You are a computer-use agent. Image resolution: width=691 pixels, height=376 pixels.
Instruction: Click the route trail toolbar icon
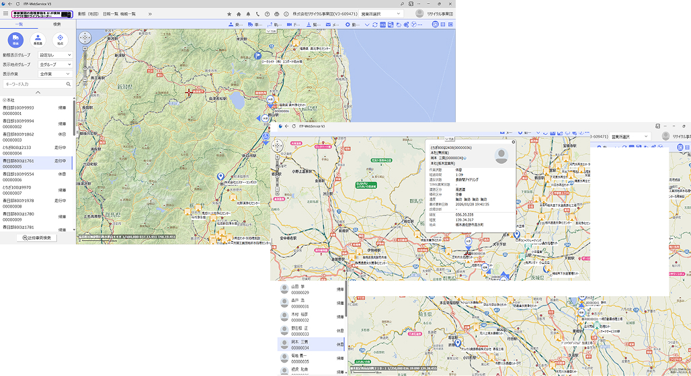click(270, 25)
